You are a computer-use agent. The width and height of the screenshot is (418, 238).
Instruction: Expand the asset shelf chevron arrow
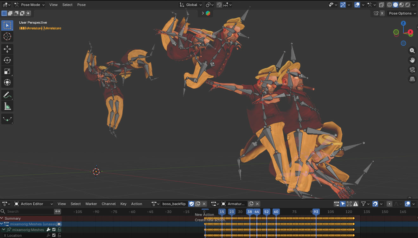pos(203,13)
